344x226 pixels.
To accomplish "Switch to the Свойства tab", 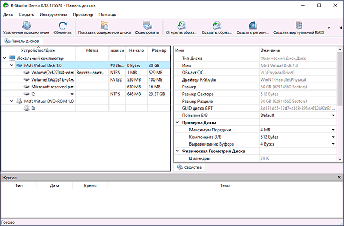I will point(189,167).
